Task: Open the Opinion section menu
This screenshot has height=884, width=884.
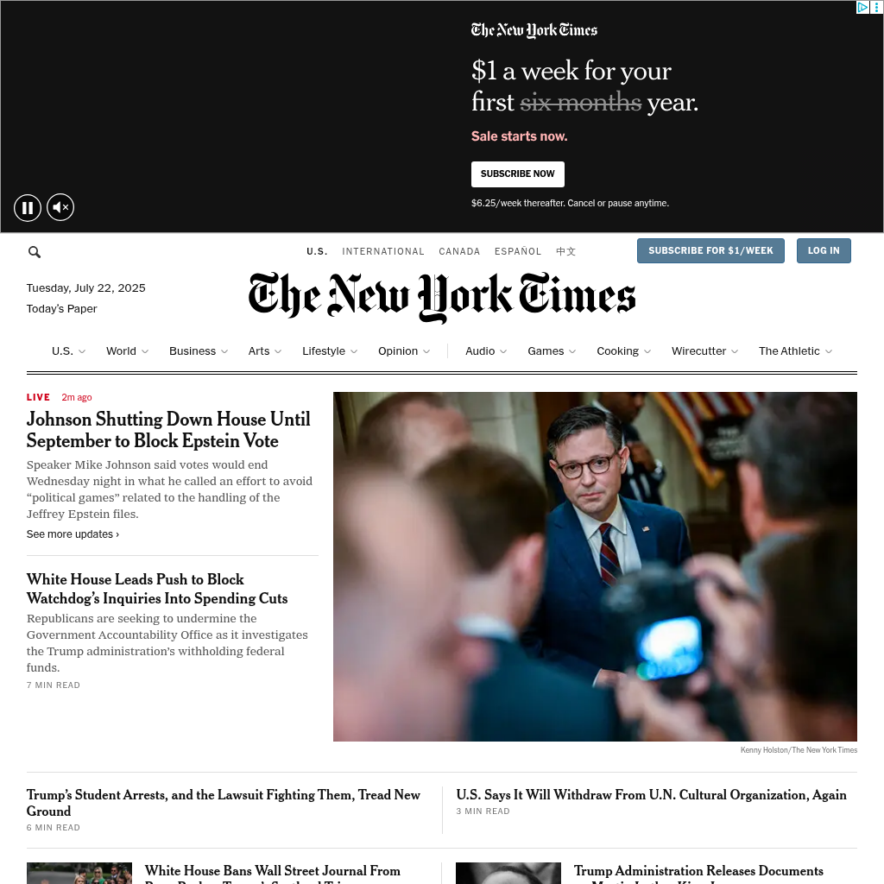Action: point(404,351)
